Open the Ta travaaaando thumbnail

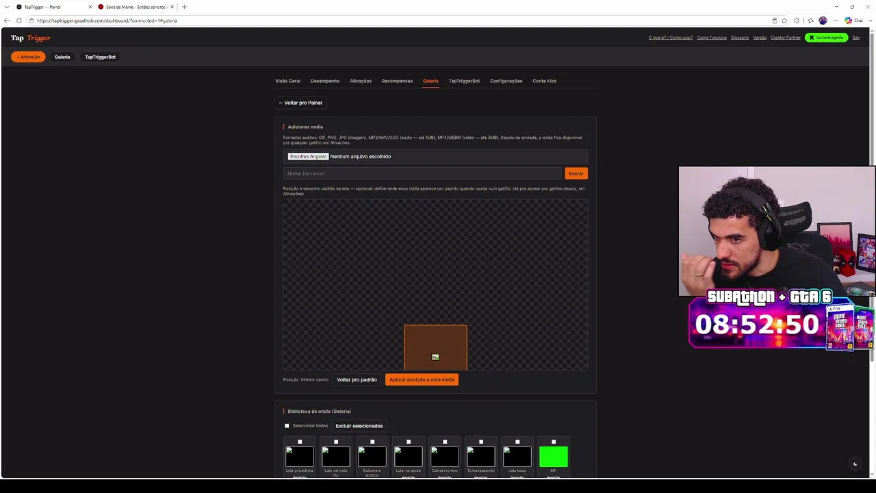click(x=481, y=457)
